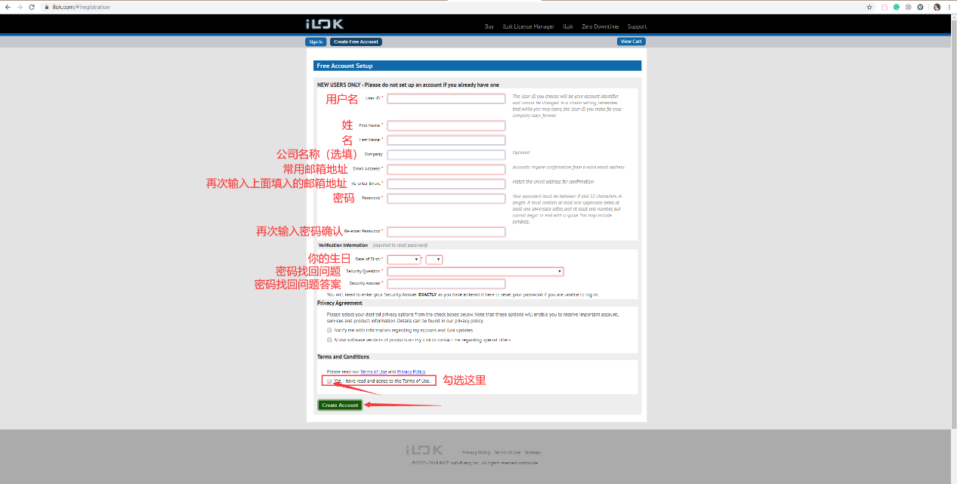This screenshot has height=484, width=957.
Task: Click the browser forward arrow
Action: point(20,7)
